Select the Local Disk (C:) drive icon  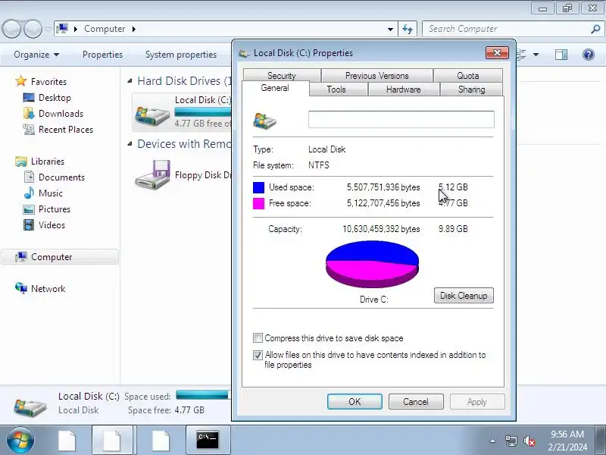click(x=152, y=115)
